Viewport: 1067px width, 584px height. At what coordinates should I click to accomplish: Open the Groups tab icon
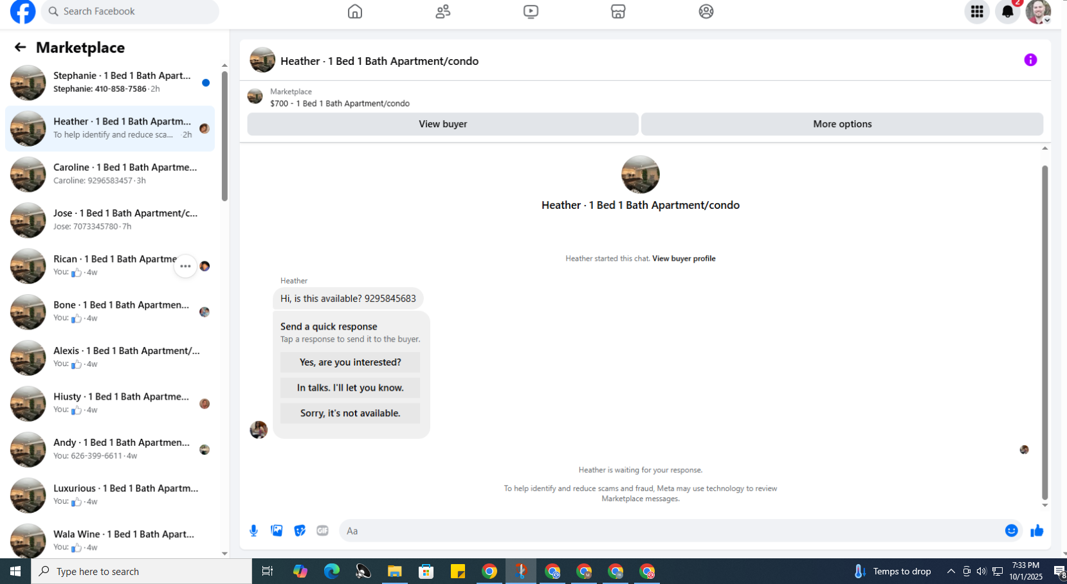[x=706, y=12]
